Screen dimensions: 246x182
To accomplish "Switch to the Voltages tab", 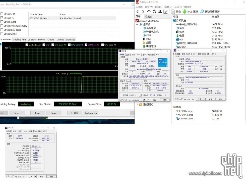I will pyautogui.click(x=32, y=40).
